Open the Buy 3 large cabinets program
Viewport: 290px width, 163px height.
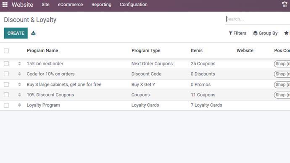tap(64, 84)
